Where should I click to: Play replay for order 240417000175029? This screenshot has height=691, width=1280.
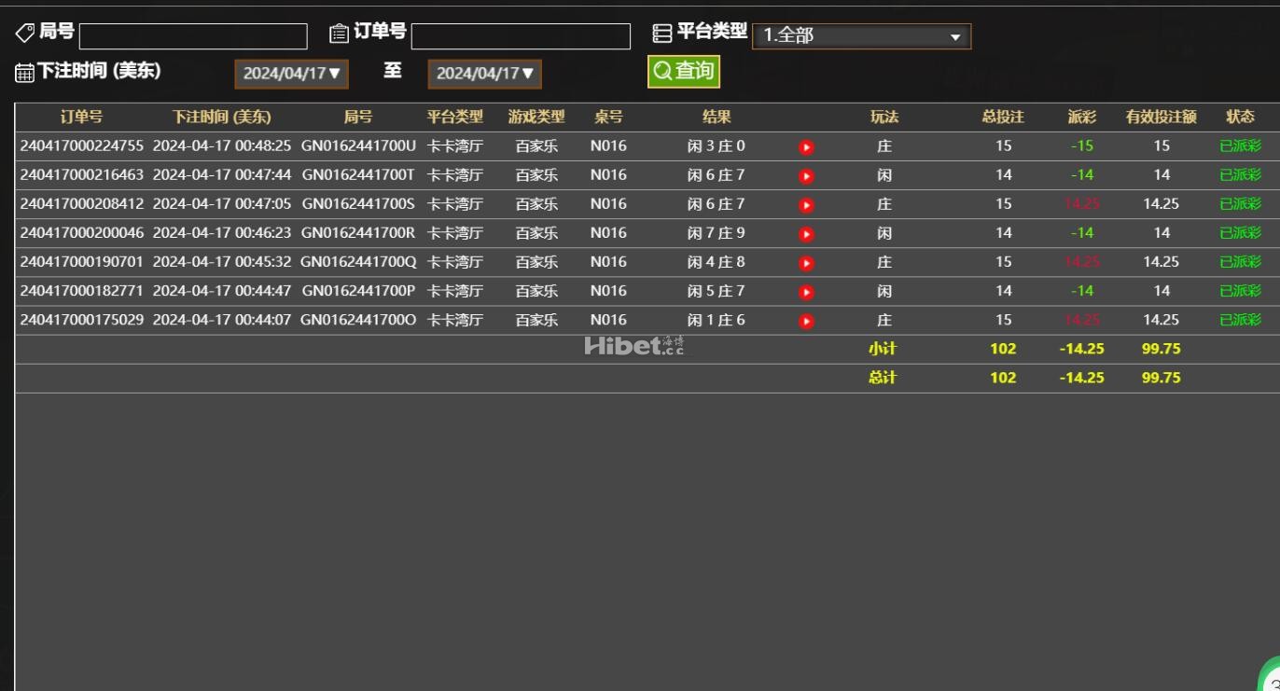click(807, 321)
